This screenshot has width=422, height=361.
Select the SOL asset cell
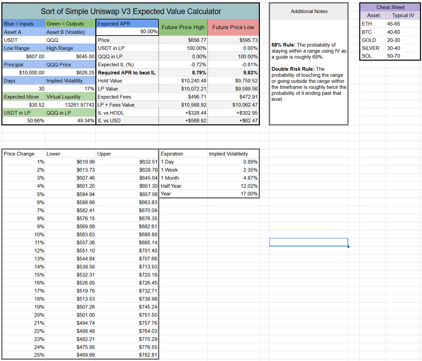tap(373, 56)
